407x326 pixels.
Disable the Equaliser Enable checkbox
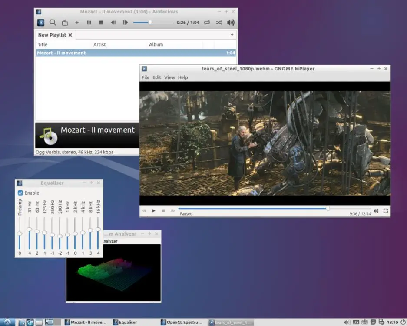pyautogui.click(x=20, y=193)
